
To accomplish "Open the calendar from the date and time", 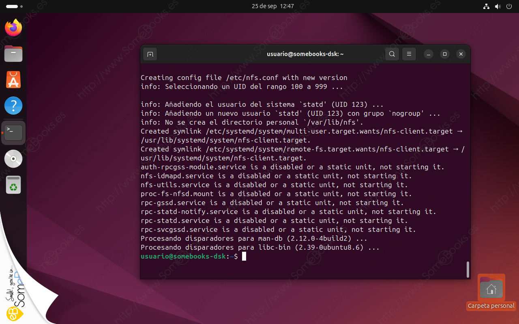I will point(272,6).
